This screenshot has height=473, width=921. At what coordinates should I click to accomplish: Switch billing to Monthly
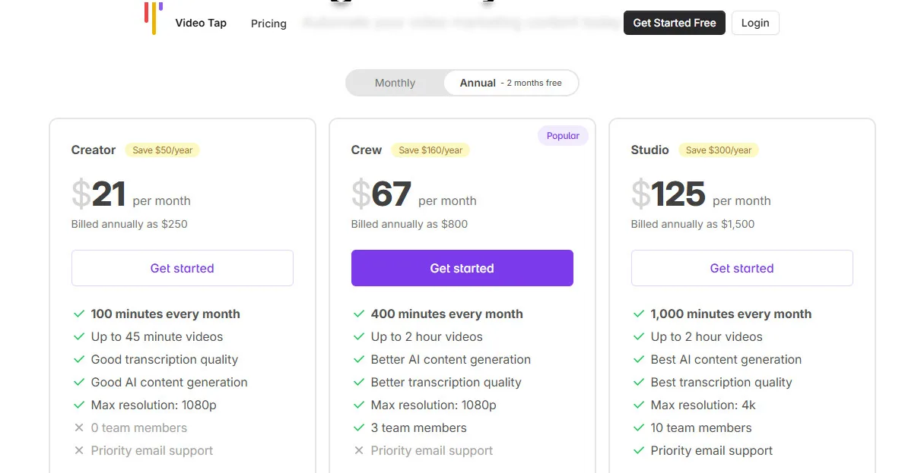pyautogui.click(x=395, y=82)
